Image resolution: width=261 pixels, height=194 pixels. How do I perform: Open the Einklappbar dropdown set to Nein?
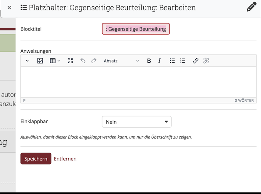137,122
